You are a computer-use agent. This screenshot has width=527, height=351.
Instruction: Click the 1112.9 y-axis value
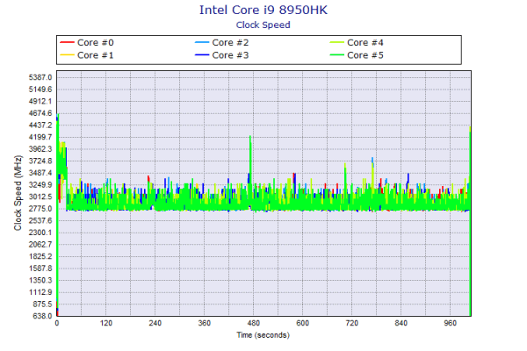[40, 292]
